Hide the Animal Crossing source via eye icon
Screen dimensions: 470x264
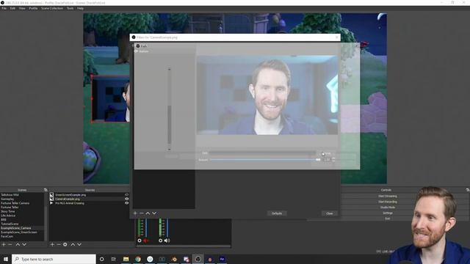126,203
